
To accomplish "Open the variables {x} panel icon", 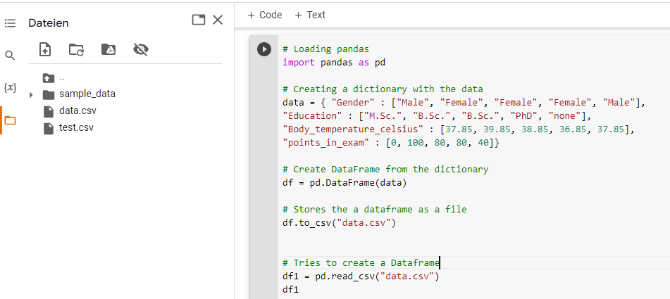I will pyautogui.click(x=10, y=88).
